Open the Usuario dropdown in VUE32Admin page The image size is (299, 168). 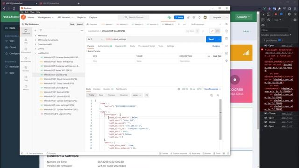coord(243,17)
